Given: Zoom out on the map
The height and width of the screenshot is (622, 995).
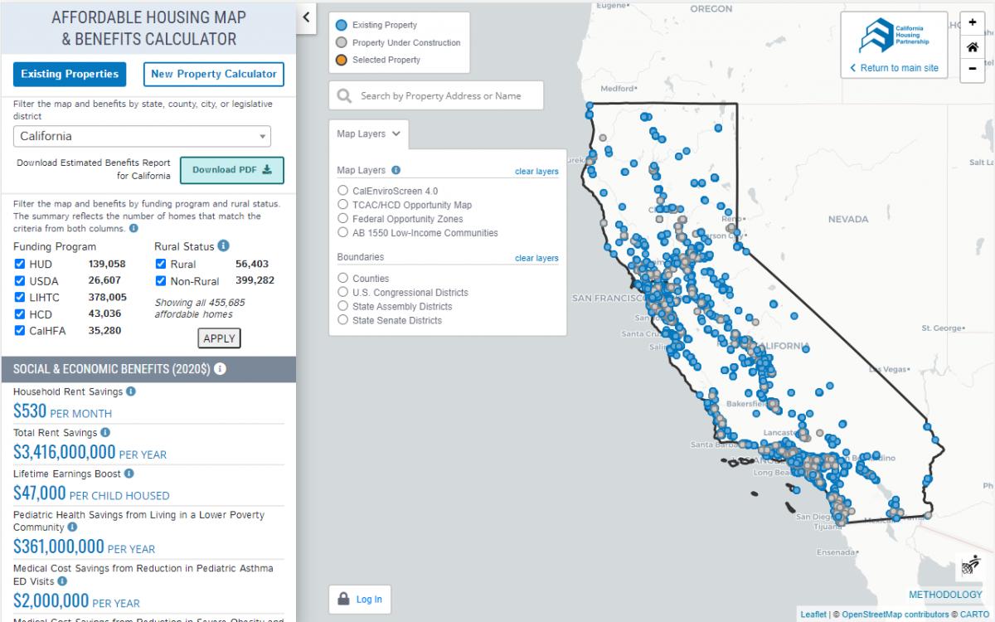Looking at the screenshot, I should [972, 70].
